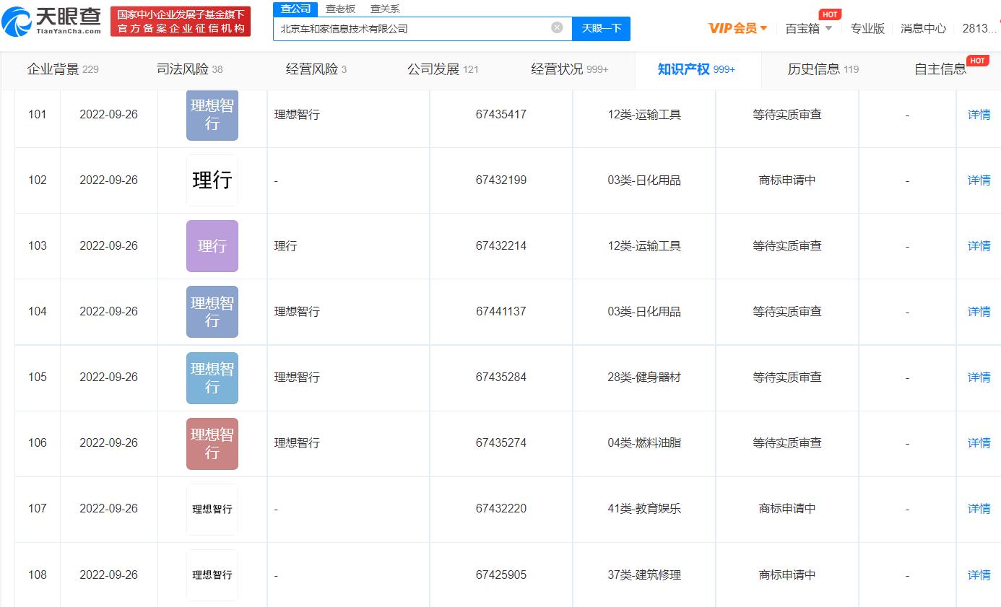
Task: Open 司法风险 38 tab
Action: pyautogui.click(x=189, y=69)
